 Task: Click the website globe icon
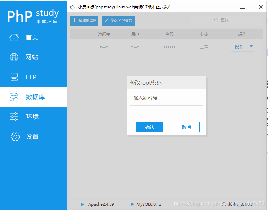[x=14, y=57]
